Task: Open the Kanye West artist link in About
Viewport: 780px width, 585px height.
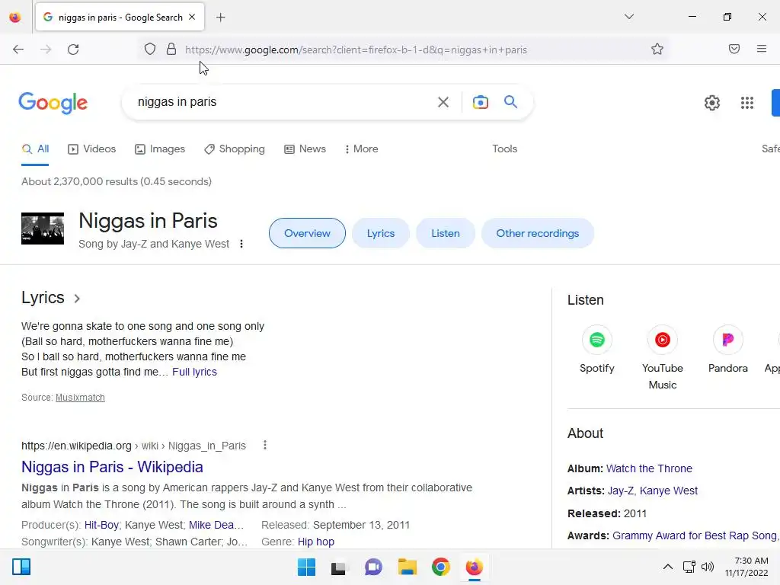Action: (x=669, y=491)
